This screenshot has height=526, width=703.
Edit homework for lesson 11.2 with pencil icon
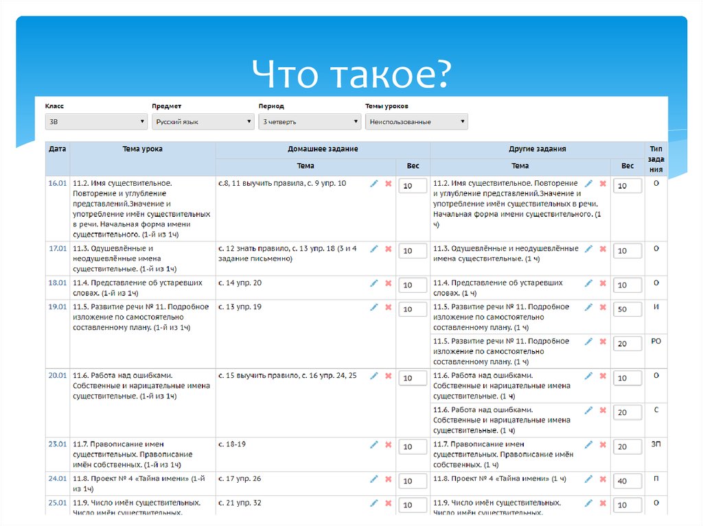click(374, 184)
